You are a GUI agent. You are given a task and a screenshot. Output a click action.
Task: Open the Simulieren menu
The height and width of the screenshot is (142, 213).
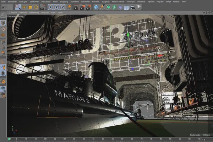coord(85,2)
